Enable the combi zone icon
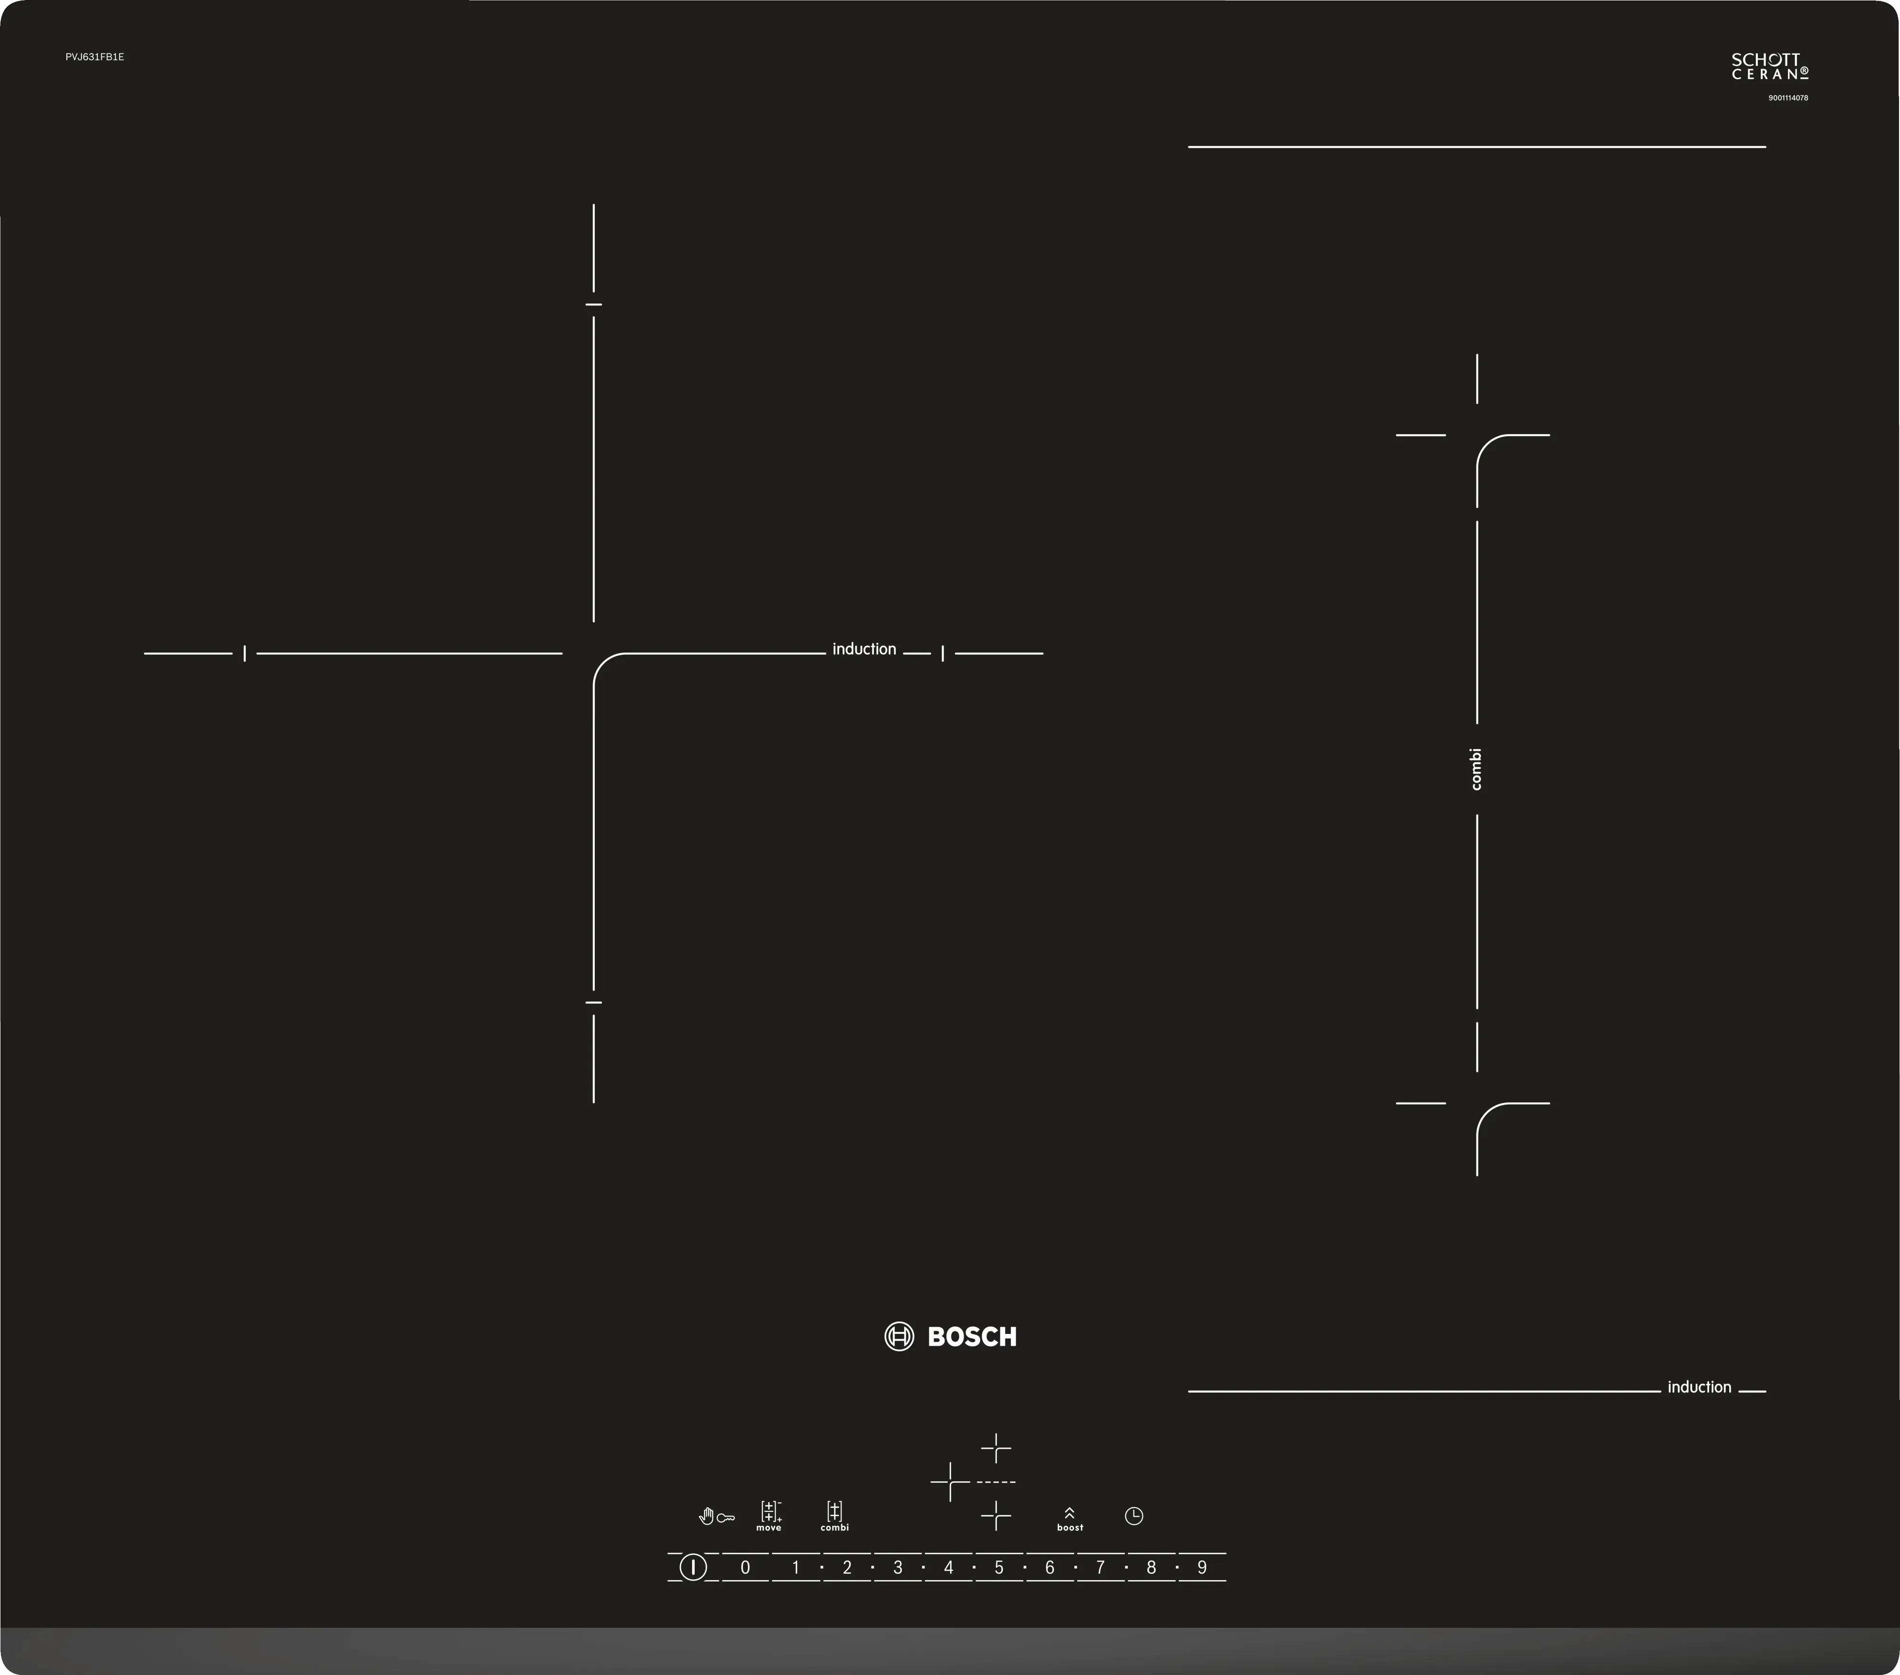Screen dimensions: 1900x1675 point(835,1515)
